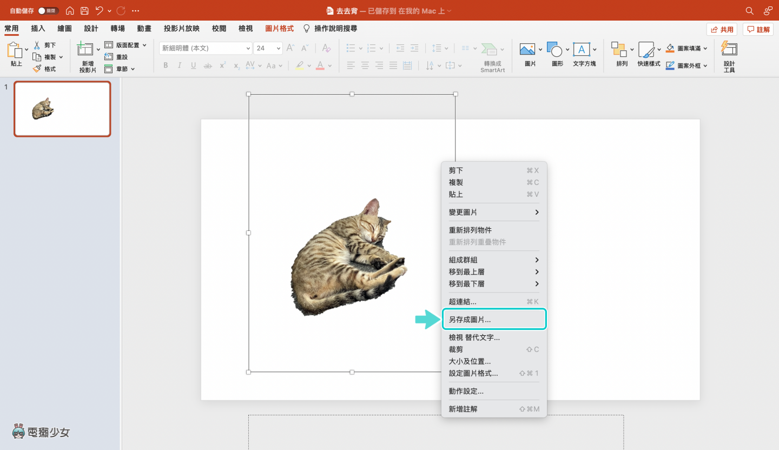Toggle Italic formatting
Screen dimensions: 779x450
tap(180, 65)
